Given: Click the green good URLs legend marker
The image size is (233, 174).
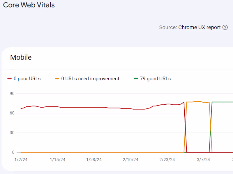Looking at the screenshot, I should click(x=135, y=79).
